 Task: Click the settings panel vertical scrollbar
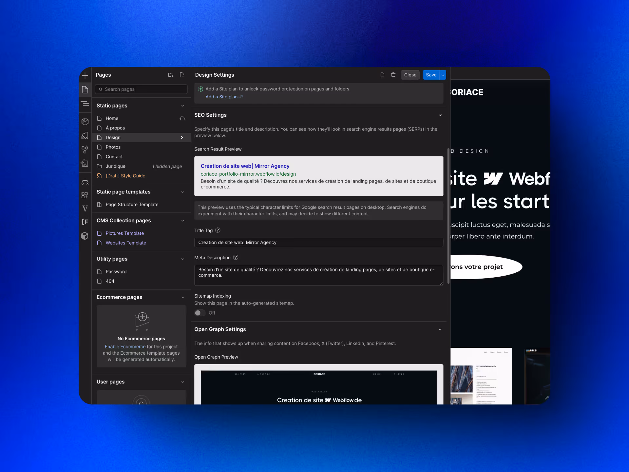(x=448, y=216)
